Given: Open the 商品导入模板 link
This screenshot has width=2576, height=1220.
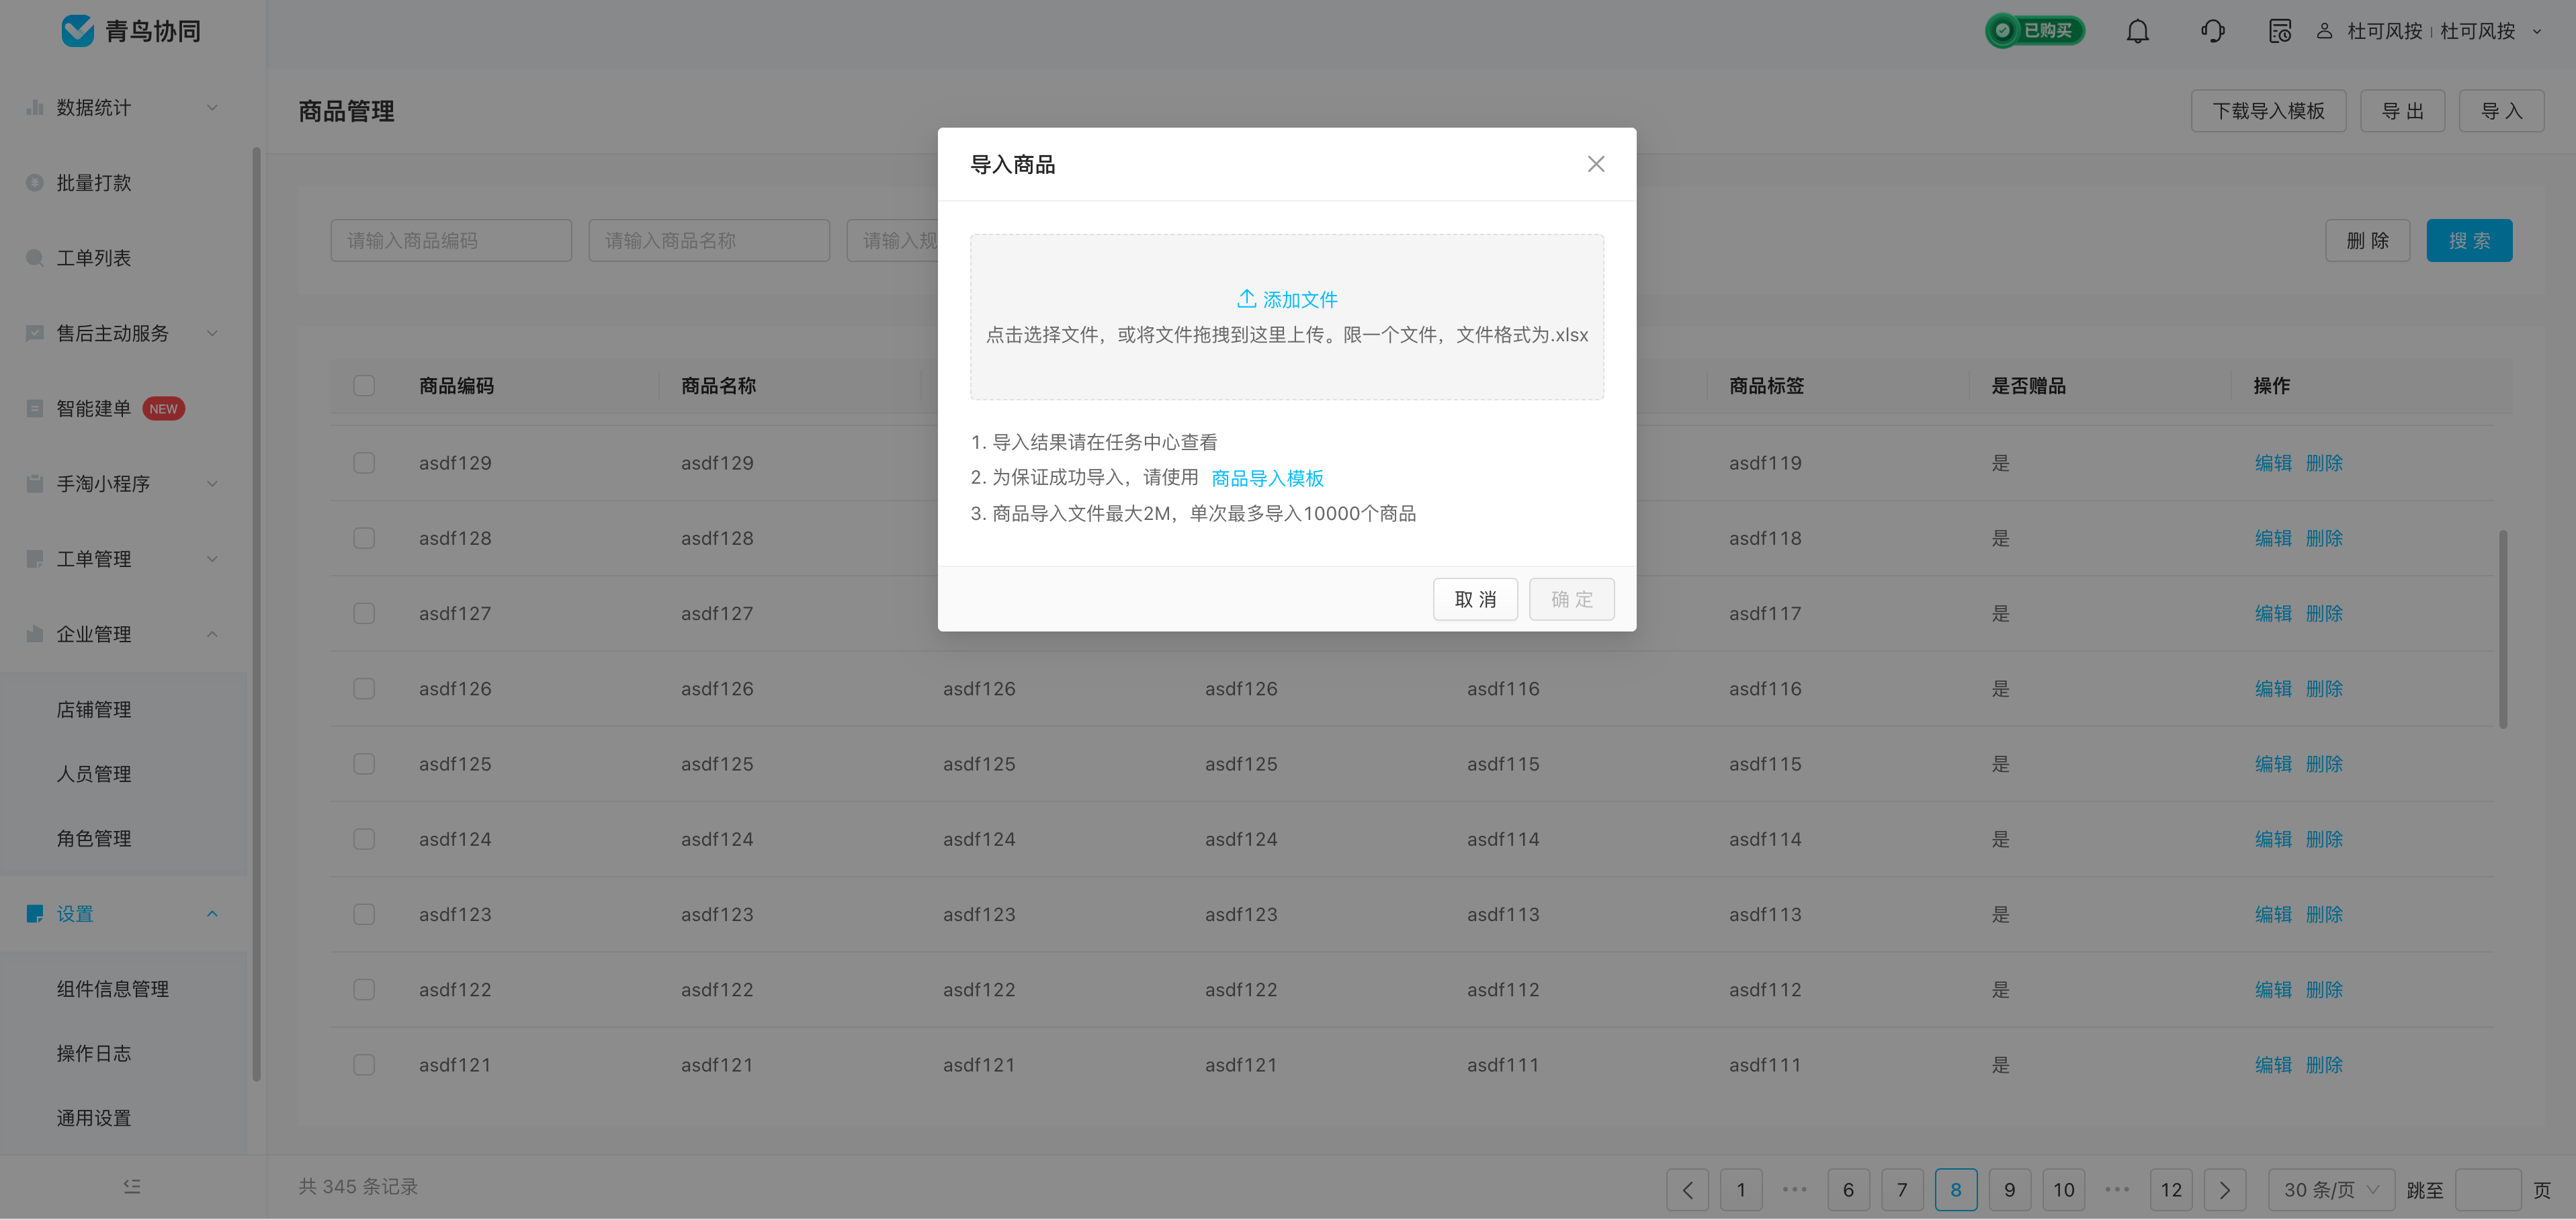Looking at the screenshot, I should coord(1267,478).
